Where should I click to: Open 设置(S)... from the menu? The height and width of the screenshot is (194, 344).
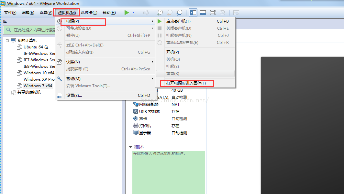[105, 95]
